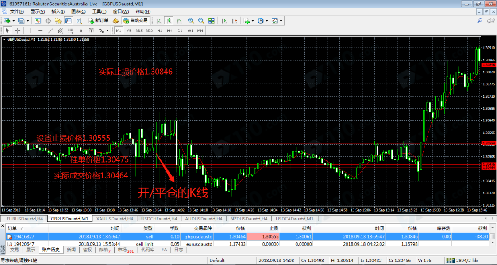Toggle the M1 timeframe button

(119, 30)
